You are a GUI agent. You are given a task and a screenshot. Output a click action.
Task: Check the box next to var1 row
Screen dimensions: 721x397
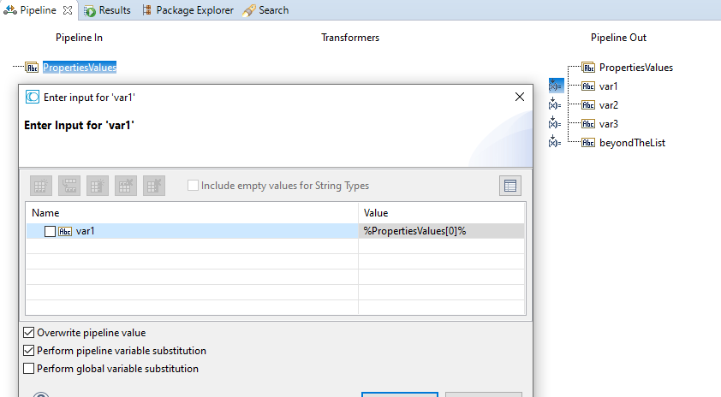tap(51, 232)
